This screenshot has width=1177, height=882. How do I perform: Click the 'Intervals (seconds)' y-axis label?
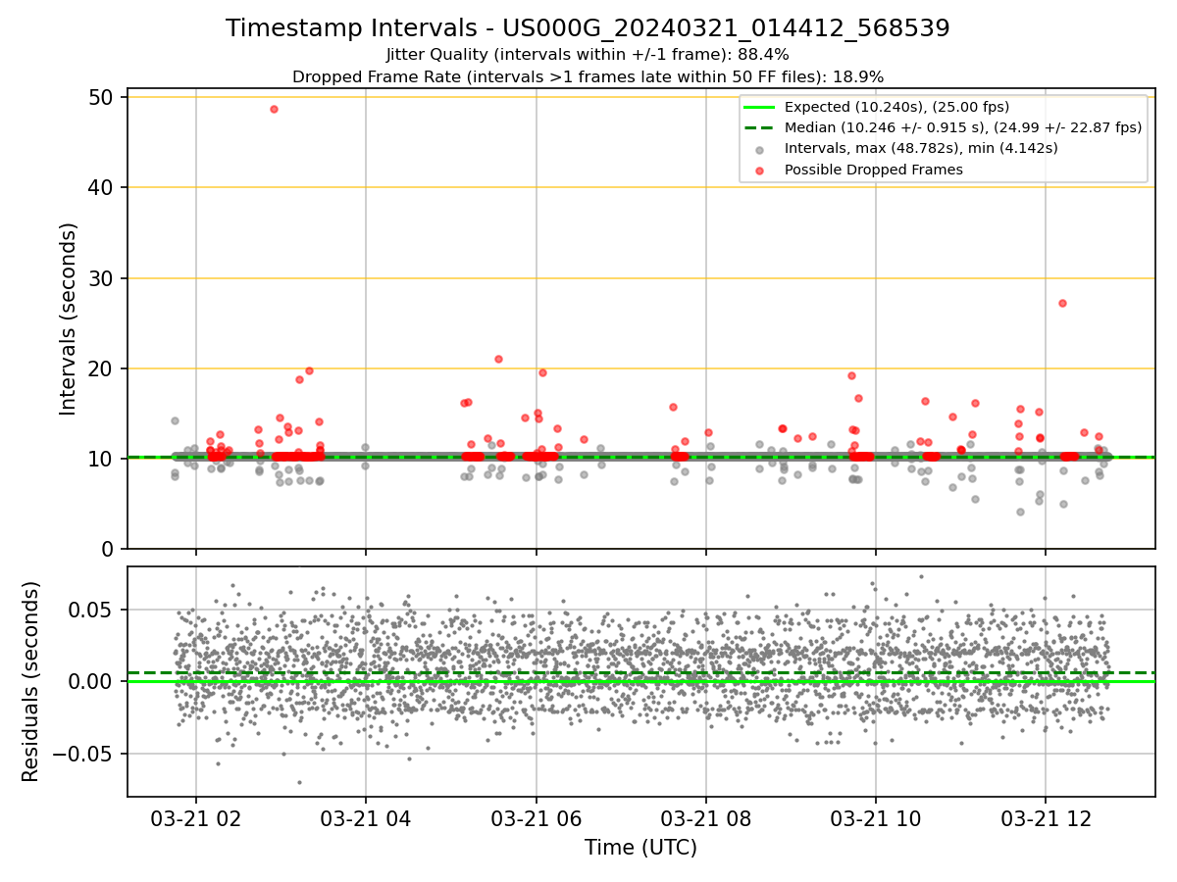click(x=69, y=318)
